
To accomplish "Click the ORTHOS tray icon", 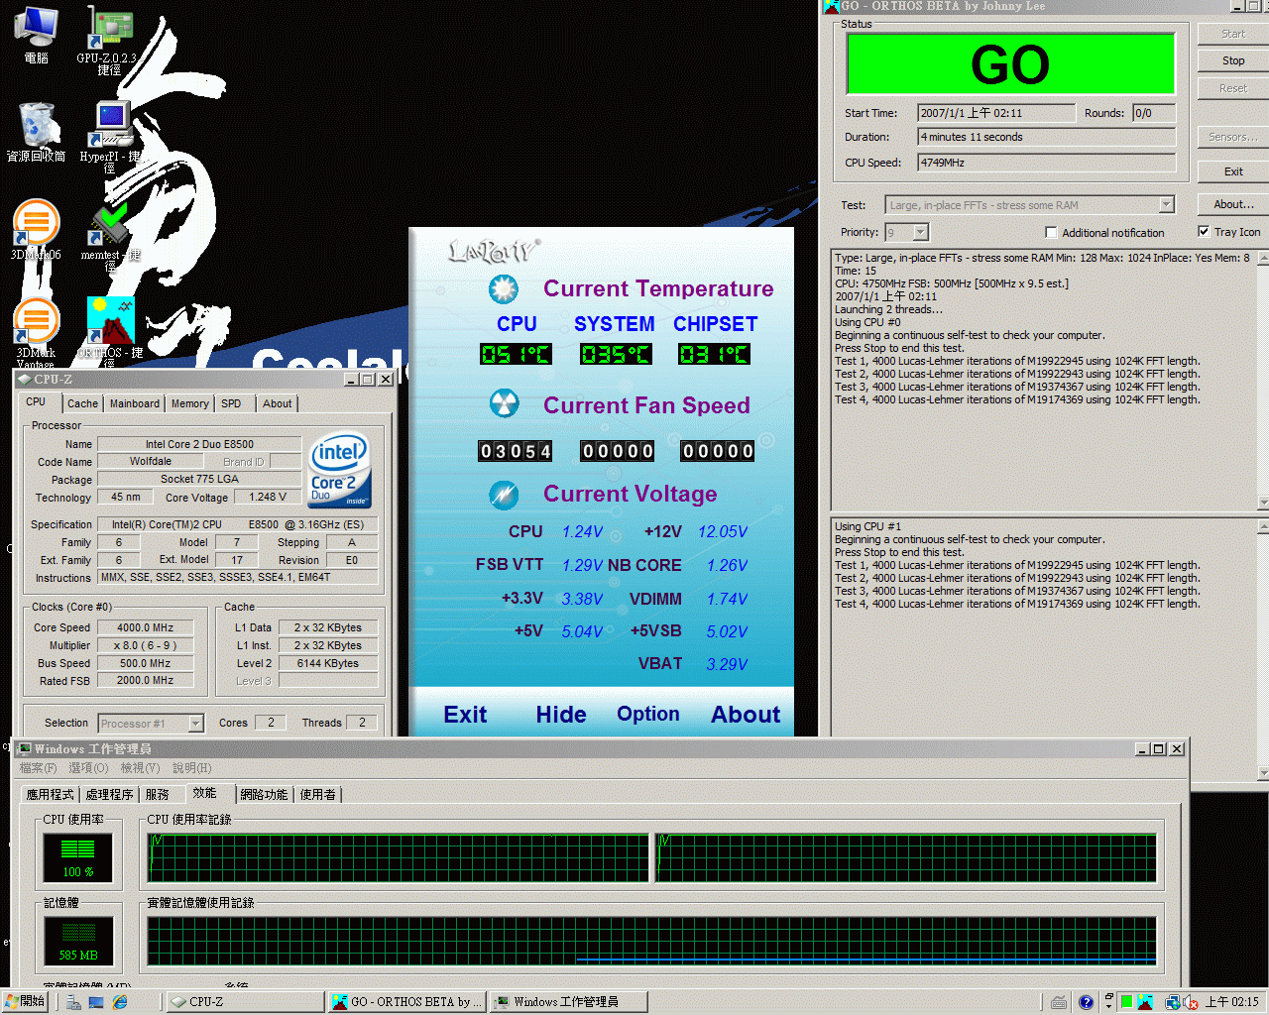I will 1145,1002.
